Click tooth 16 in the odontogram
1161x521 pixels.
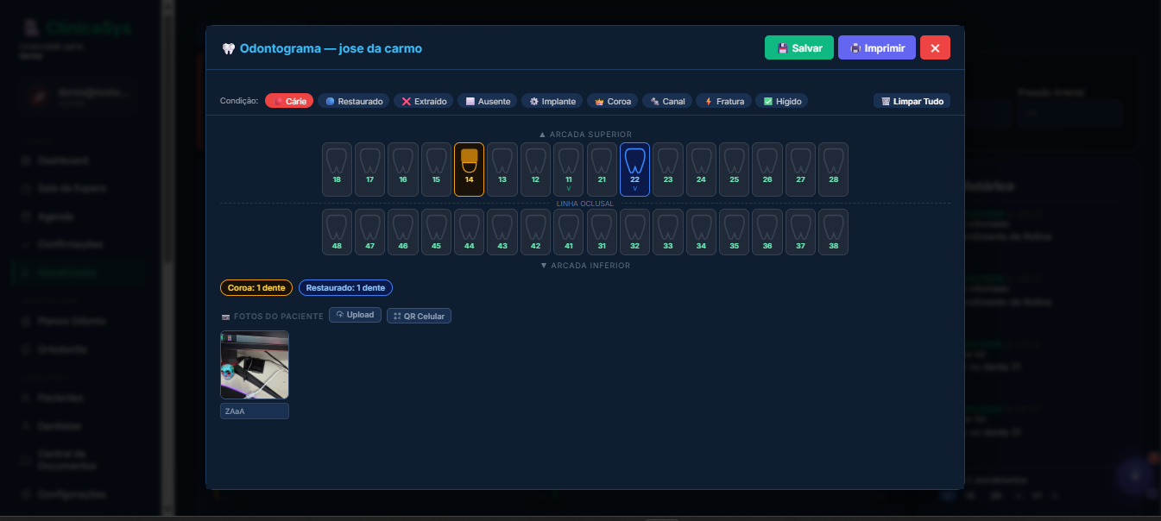(x=403, y=170)
